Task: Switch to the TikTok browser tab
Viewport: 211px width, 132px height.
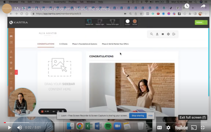Action: (x=171, y=8)
